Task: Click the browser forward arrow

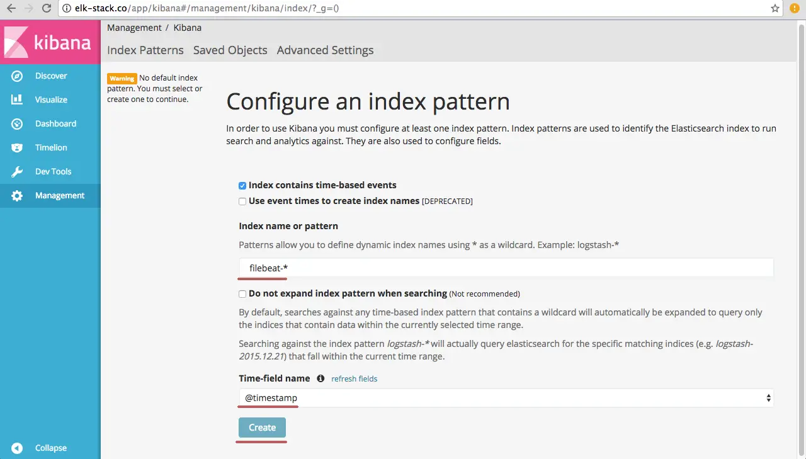Action: [x=28, y=9]
